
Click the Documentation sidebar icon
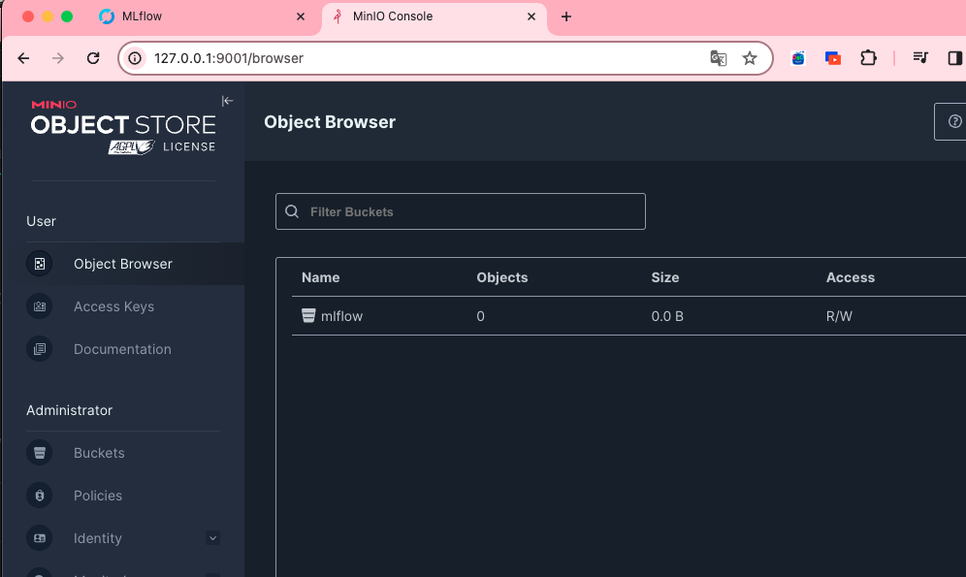click(x=40, y=349)
